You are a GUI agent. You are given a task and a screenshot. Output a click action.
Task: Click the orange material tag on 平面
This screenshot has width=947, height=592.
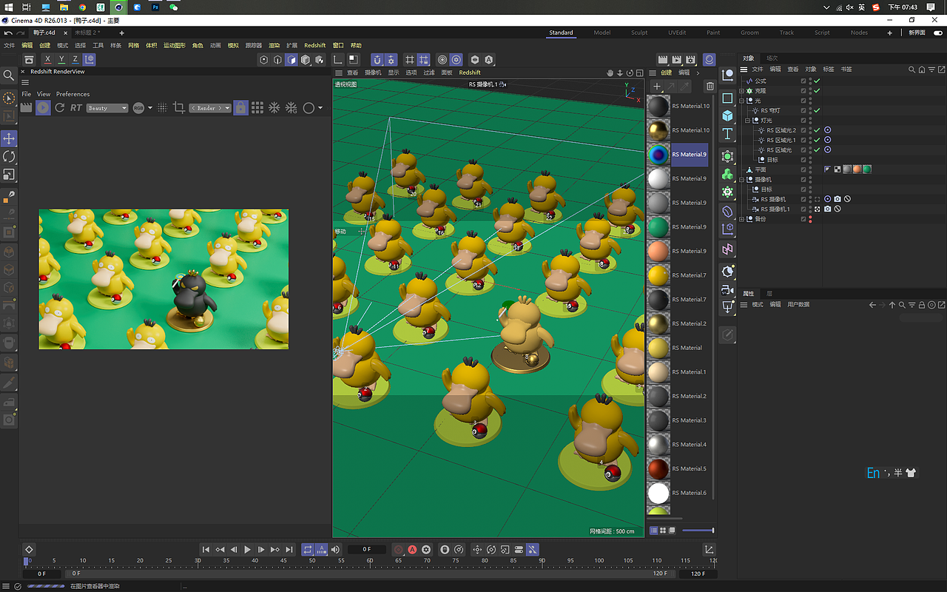(857, 169)
